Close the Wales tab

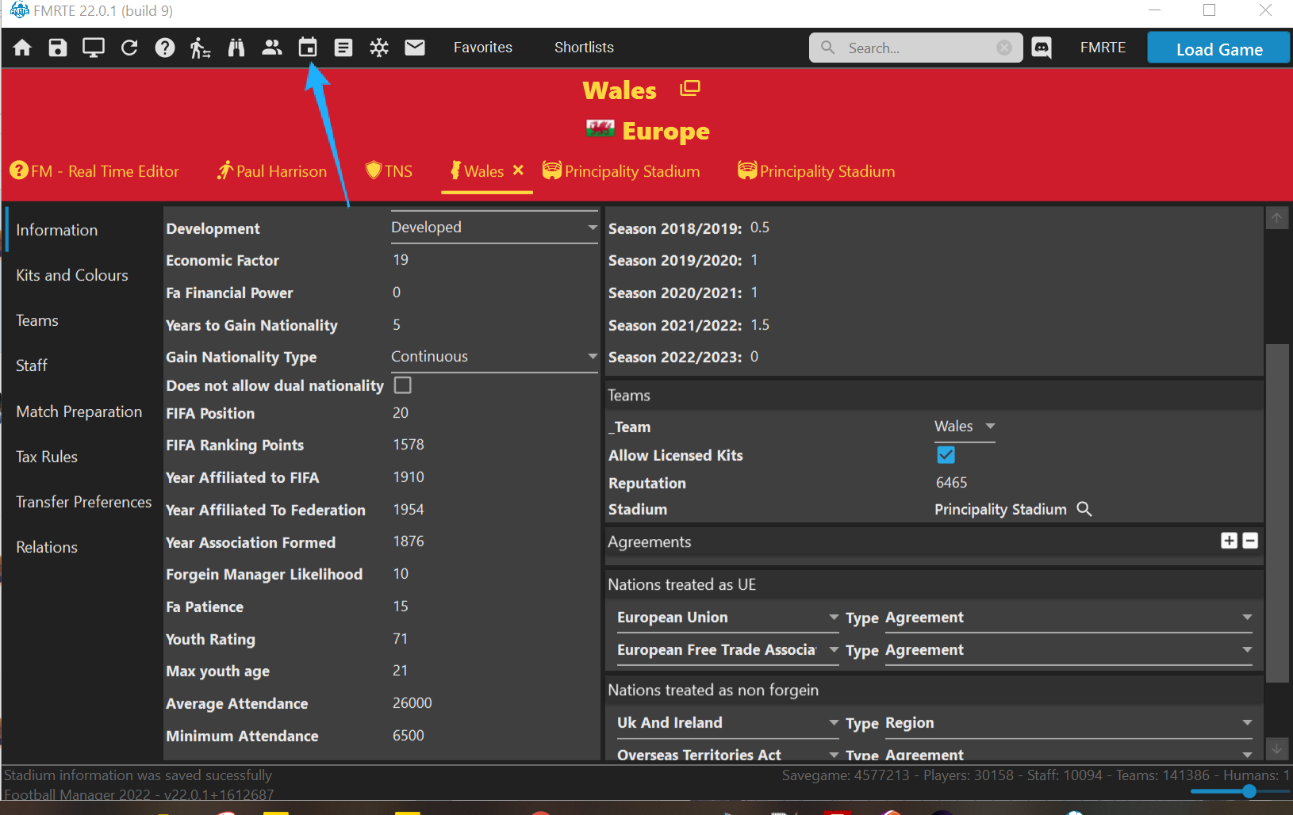(x=518, y=170)
